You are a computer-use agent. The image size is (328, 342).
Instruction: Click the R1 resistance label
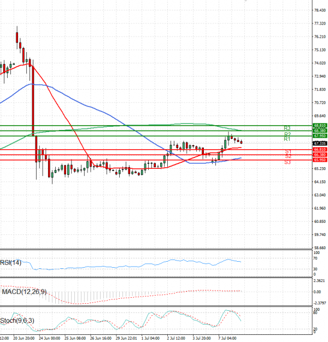pos(287,139)
